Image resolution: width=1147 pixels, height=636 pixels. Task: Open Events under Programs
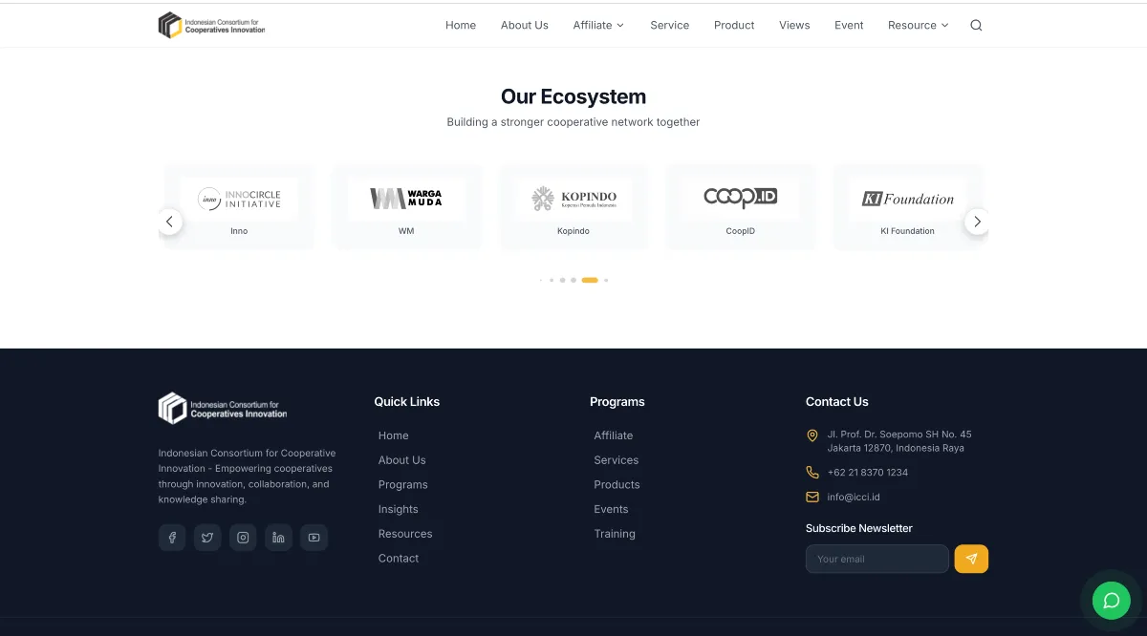[x=612, y=510]
